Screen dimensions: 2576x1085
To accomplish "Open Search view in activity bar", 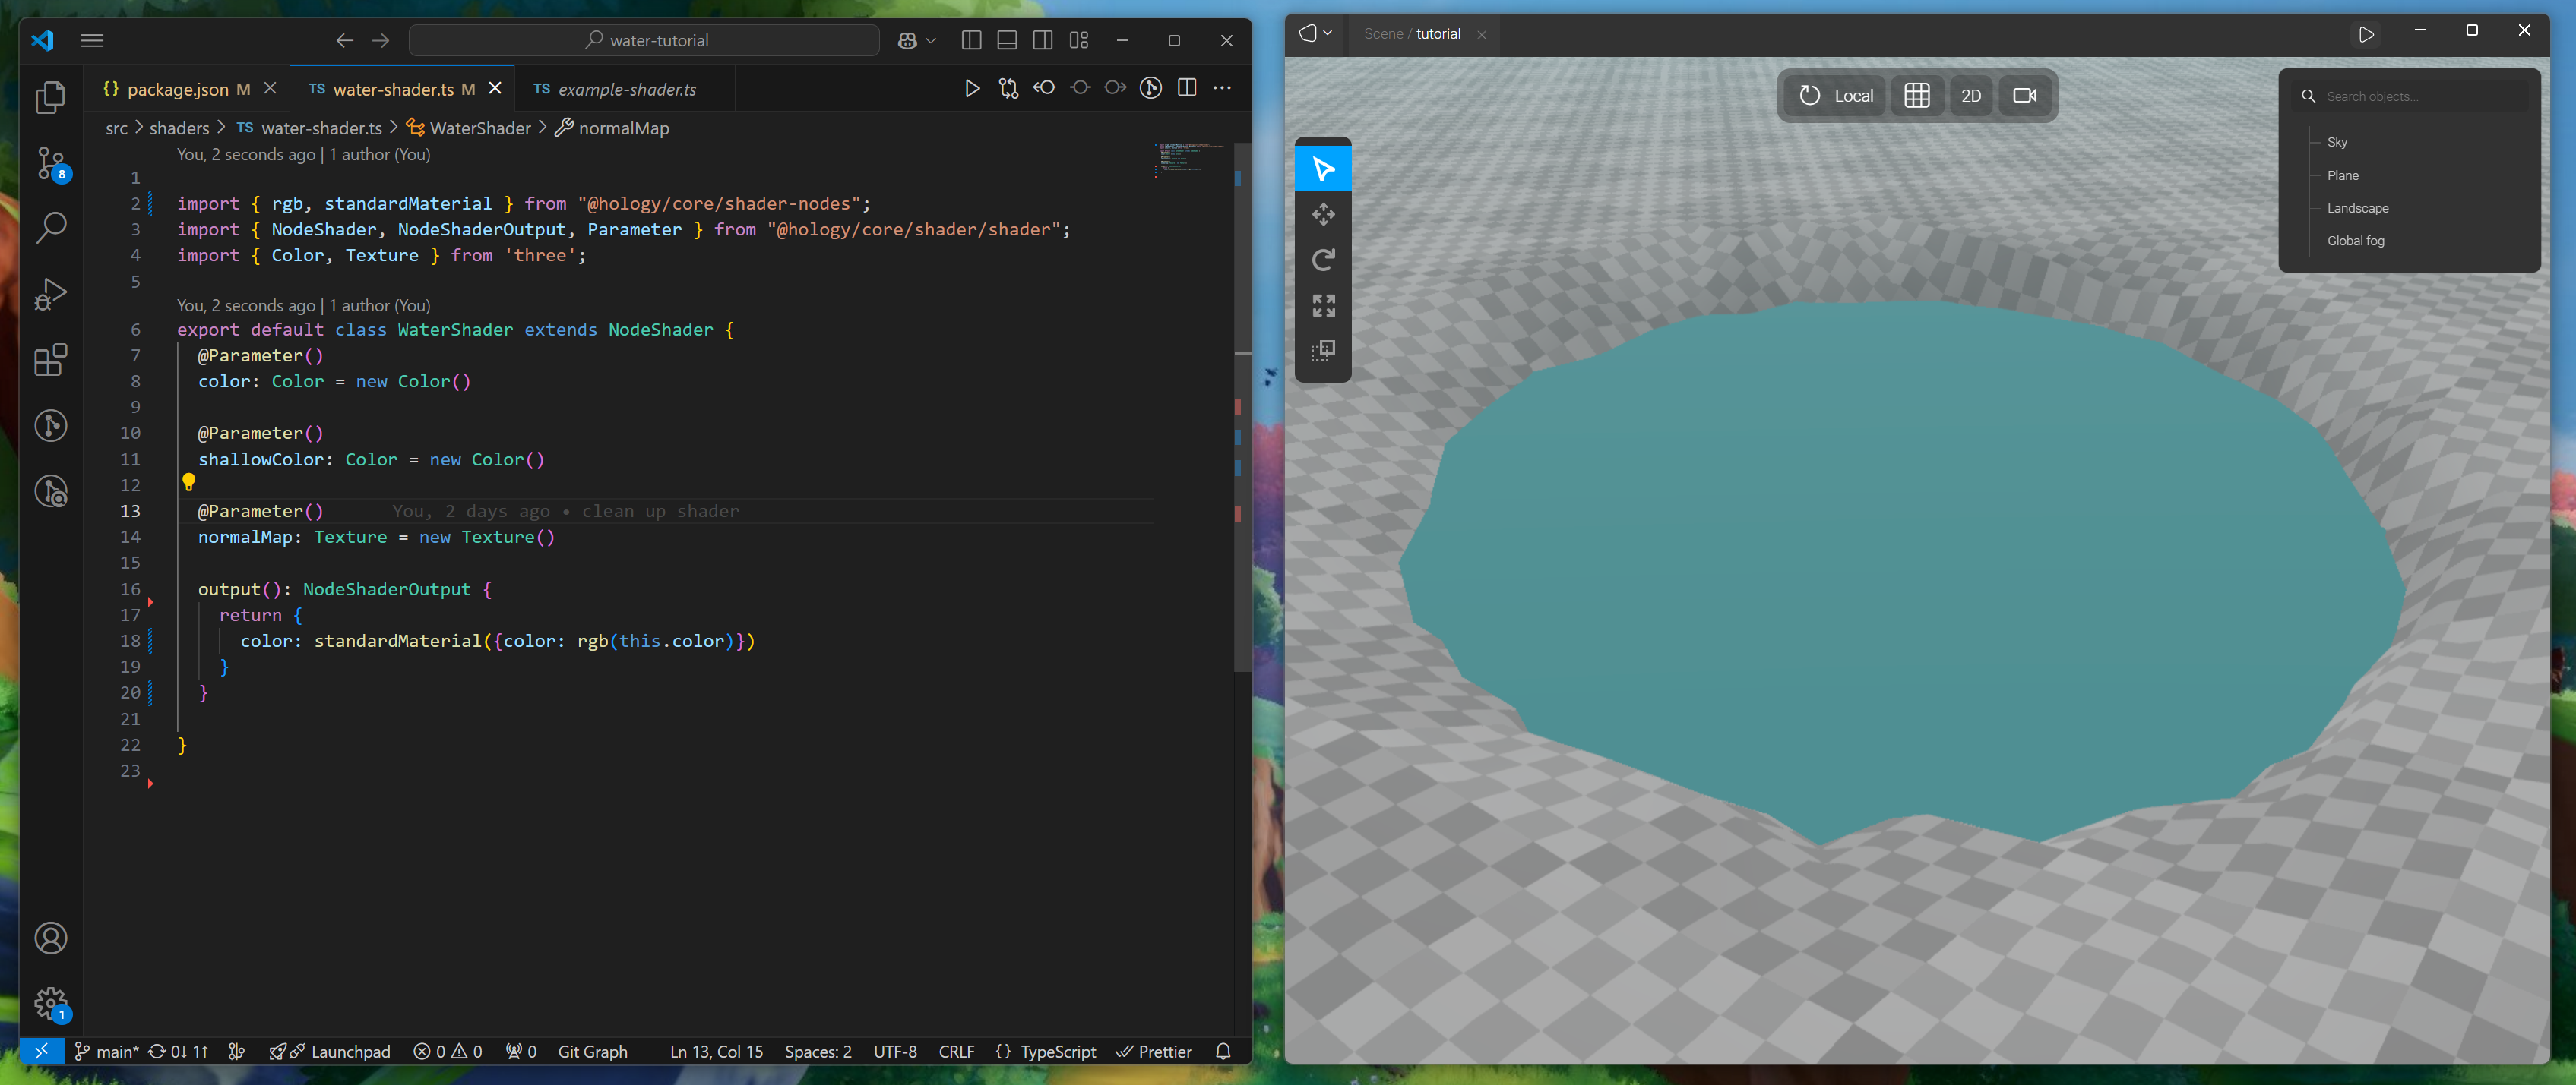I will pos(50,228).
